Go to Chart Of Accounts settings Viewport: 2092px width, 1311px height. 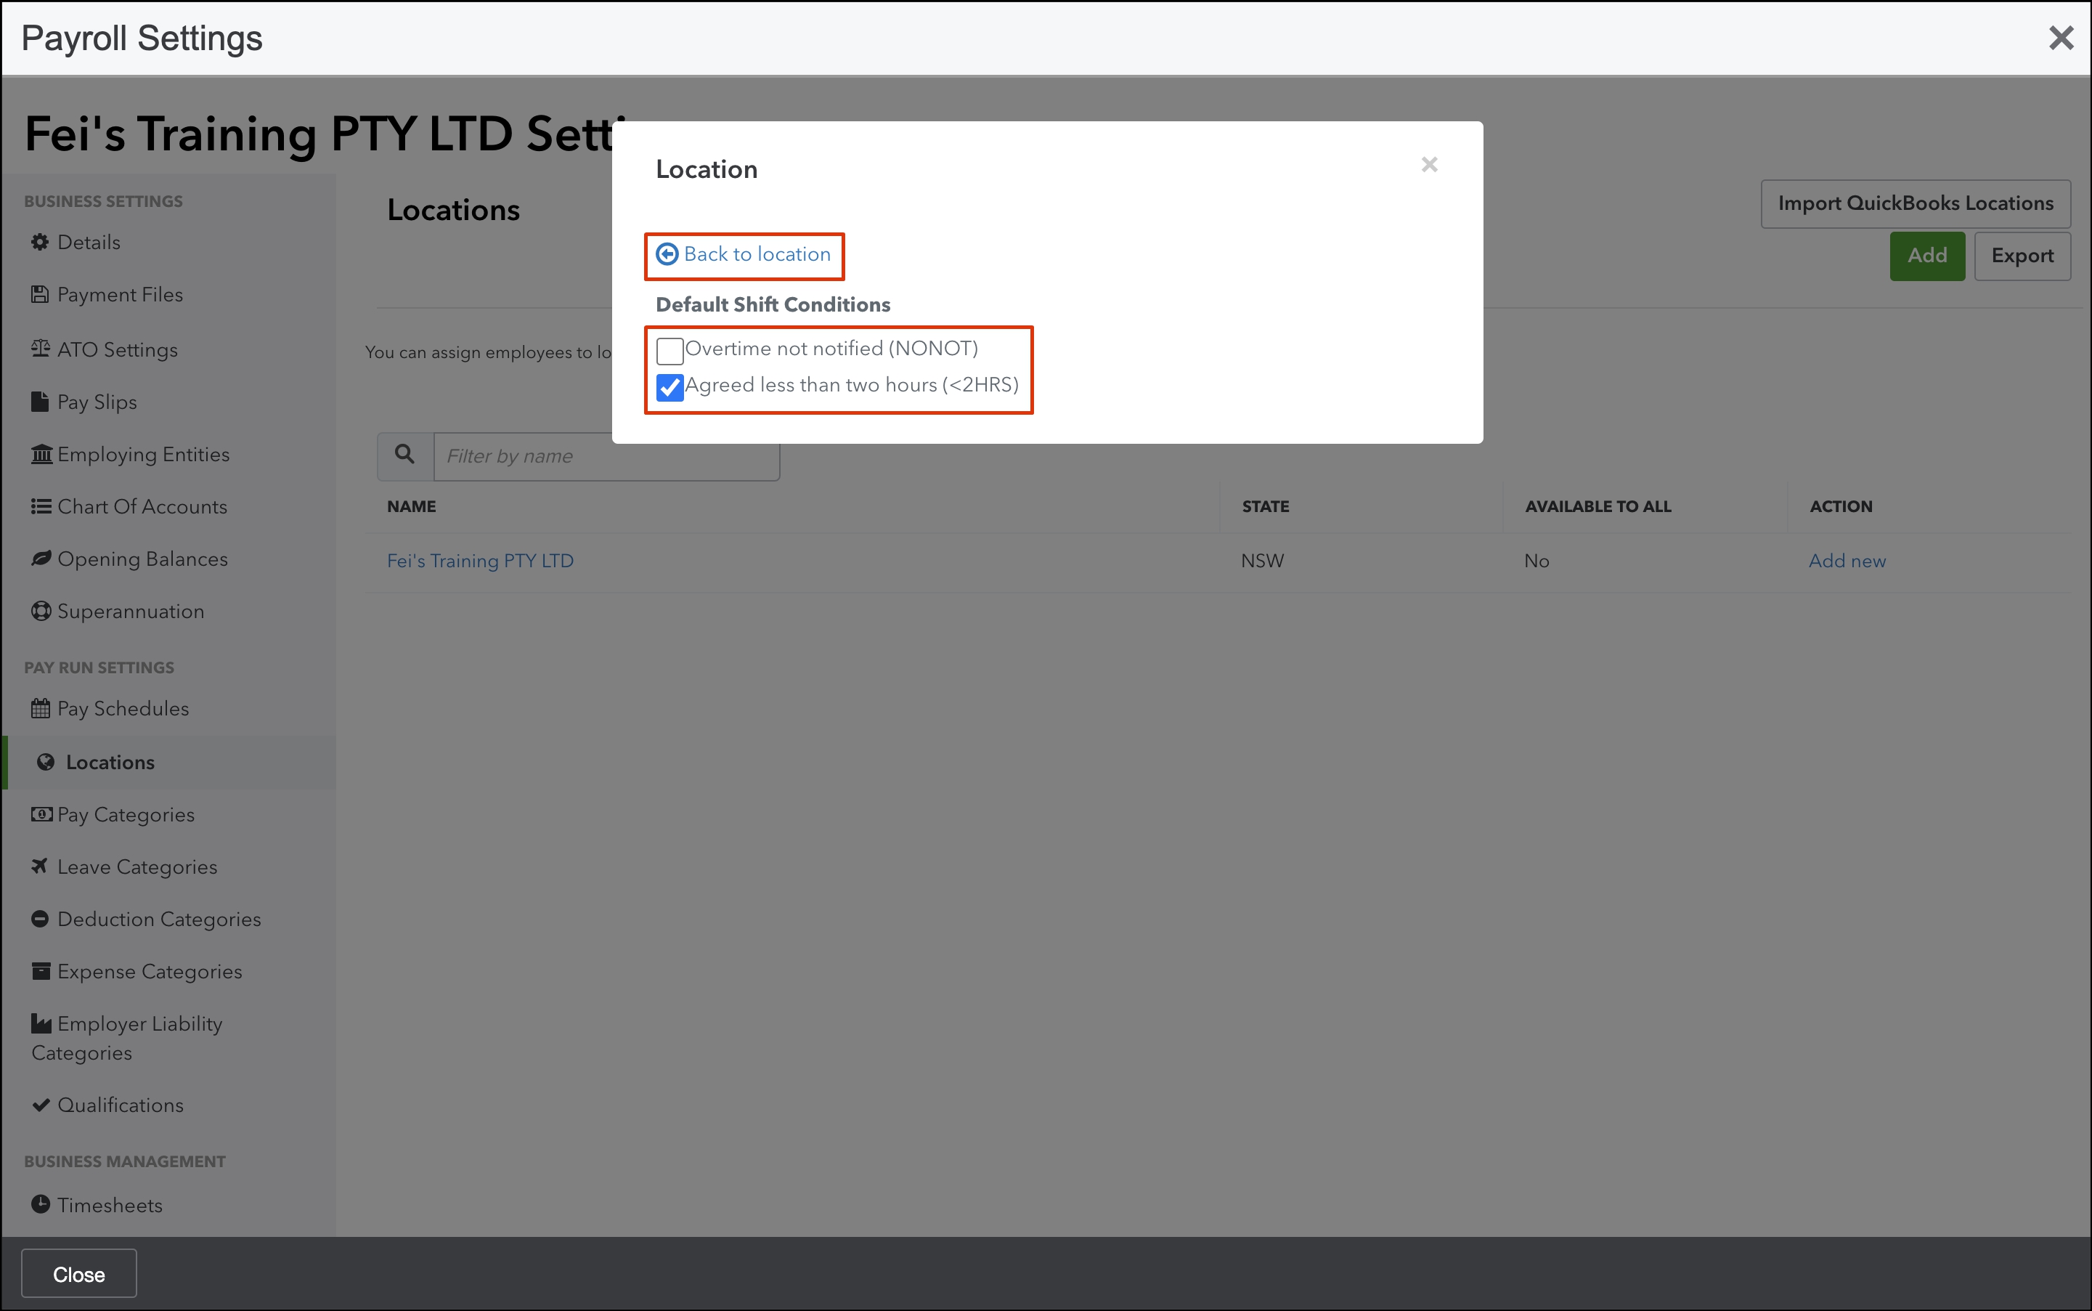(142, 506)
